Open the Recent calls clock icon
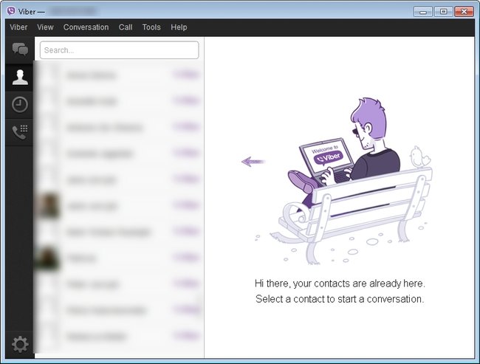Viewport: 480px width, 364px height. (x=20, y=105)
